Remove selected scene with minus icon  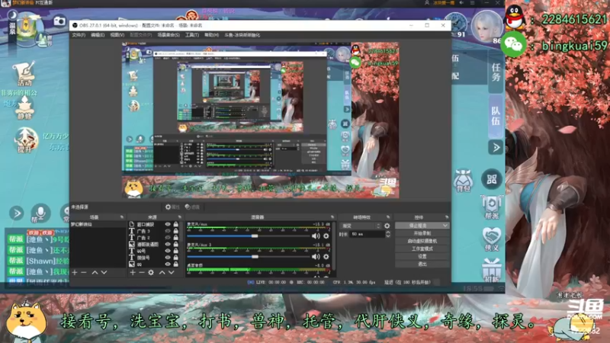[84, 273]
